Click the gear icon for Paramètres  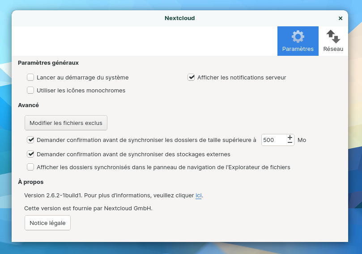pos(298,37)
